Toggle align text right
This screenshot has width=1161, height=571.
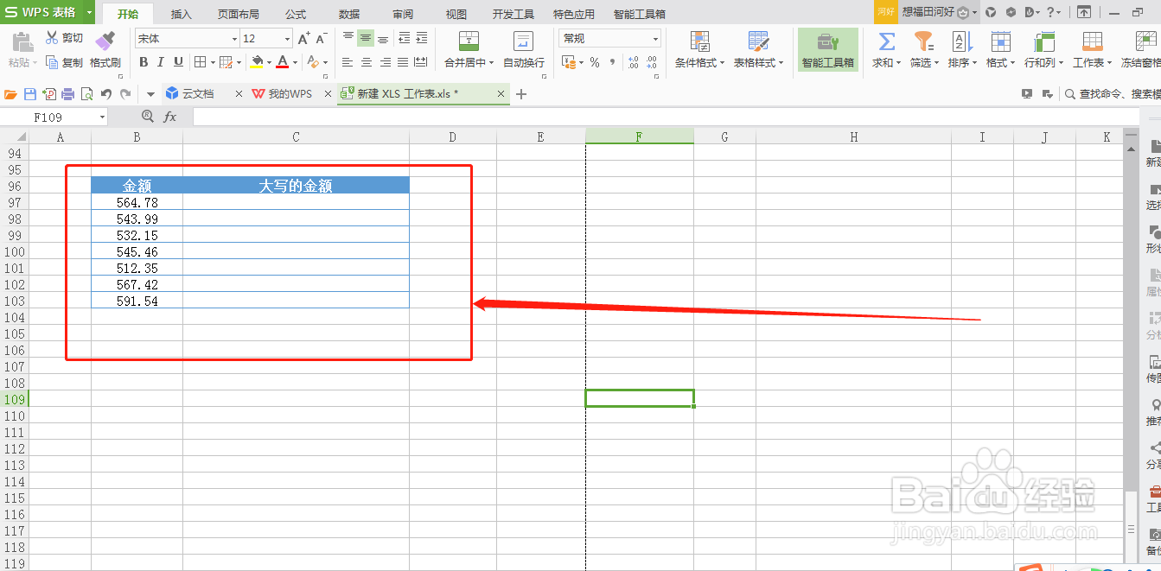pos(384,62)
